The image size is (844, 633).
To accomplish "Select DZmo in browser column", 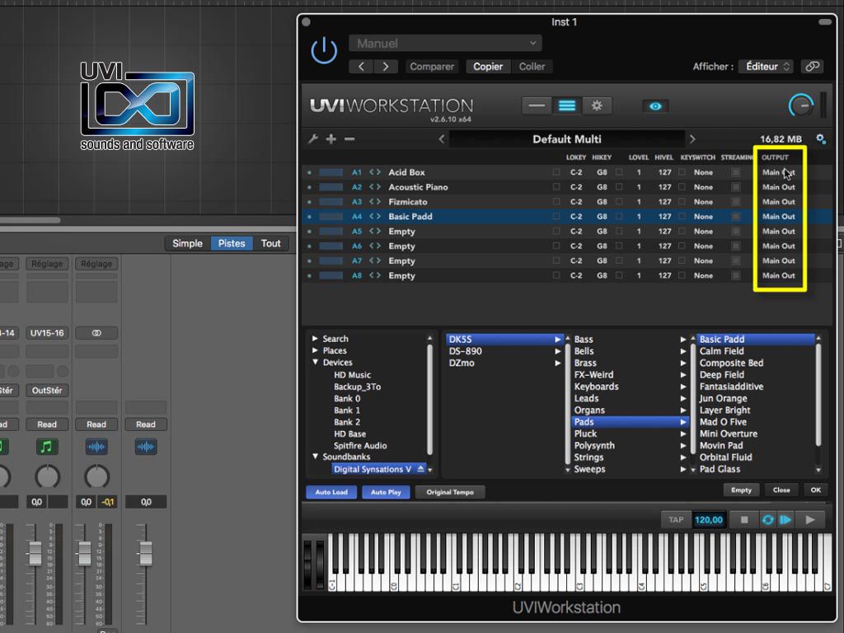I will [462, 363].
